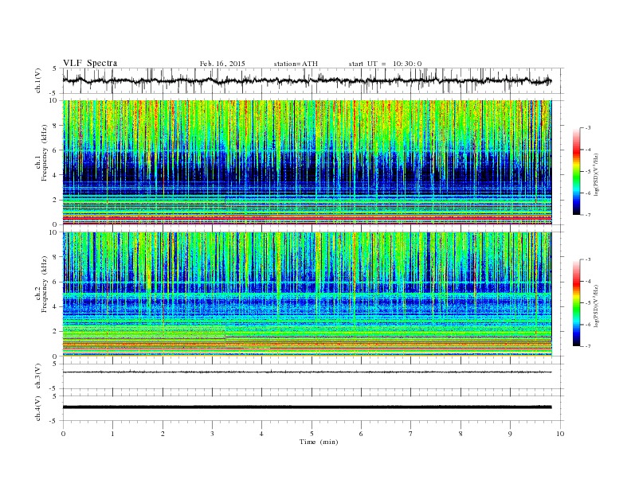Click the ch.1 voltage waveform trace panel
The width and height of the screenshot is (631, 487).
[313, 80]
